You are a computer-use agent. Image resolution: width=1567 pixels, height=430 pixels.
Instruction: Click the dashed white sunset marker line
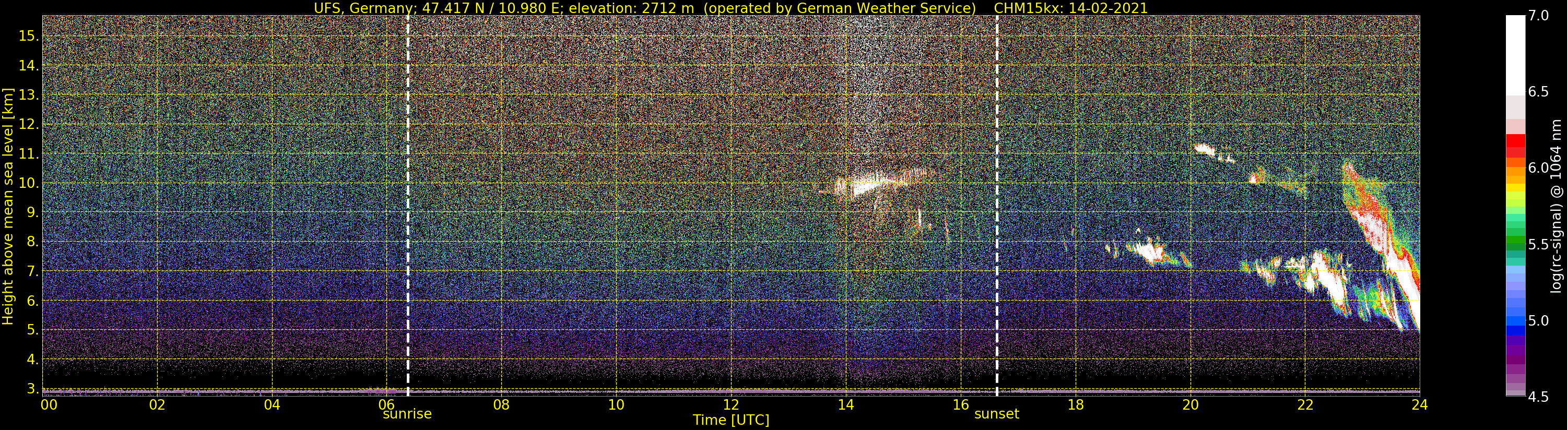click(997, 206)
